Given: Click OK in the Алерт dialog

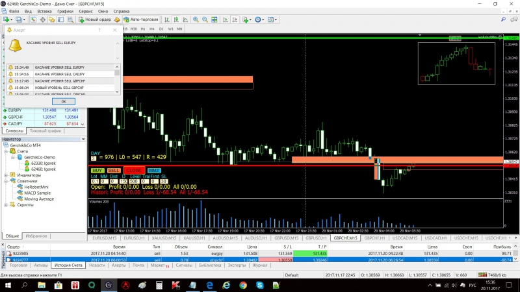Looking at the screenshot, I should click(x=63, y=101).
